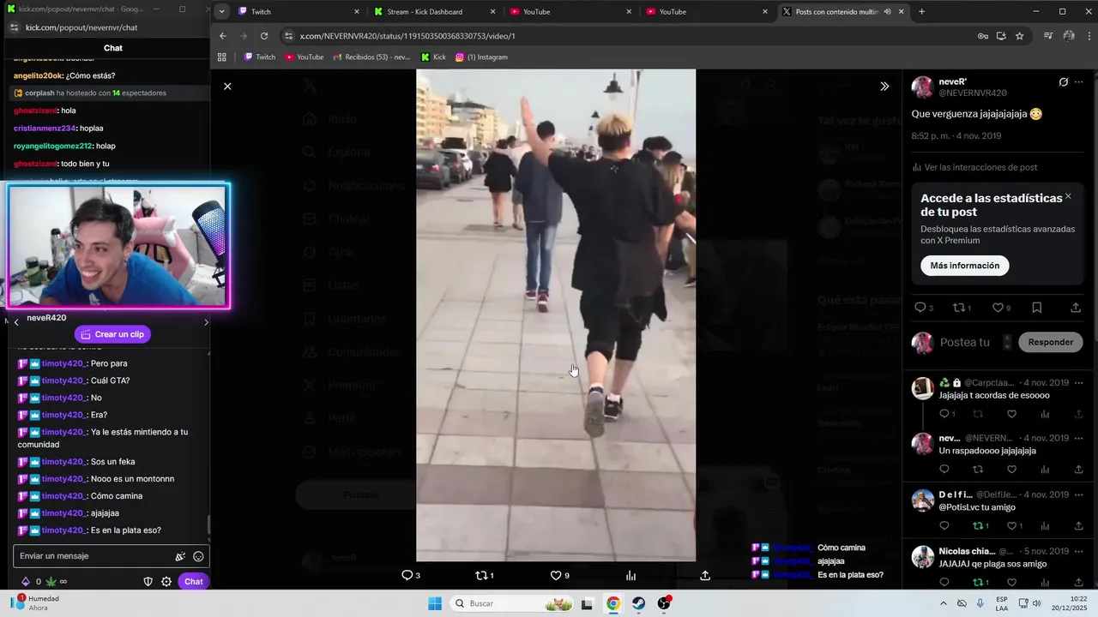This screenshot has height=617, width=1098.
Task: Collapse the post sidebar with double chevron
Action: click(884, 87)
